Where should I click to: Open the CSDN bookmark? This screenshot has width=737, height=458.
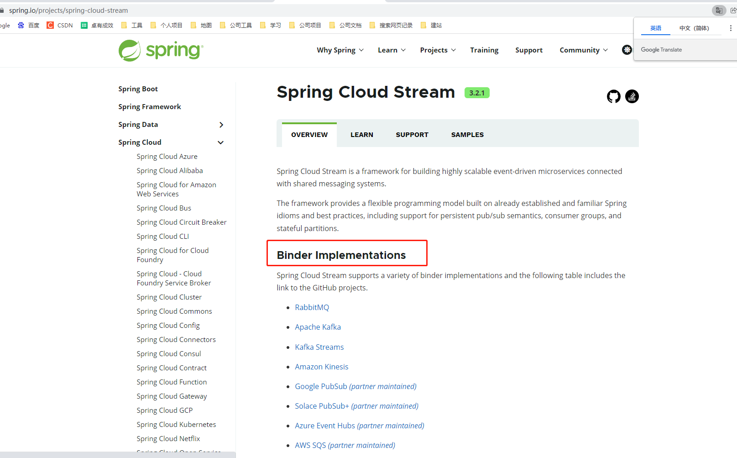point(60,25)
